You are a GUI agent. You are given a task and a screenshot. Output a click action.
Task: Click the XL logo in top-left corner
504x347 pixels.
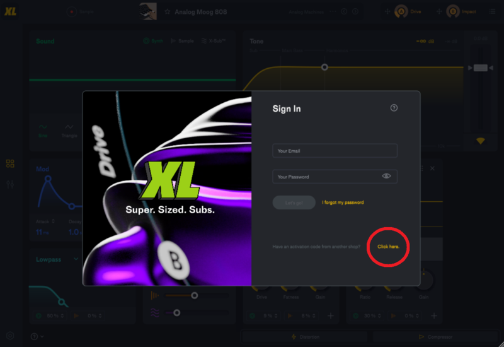pyautogui.click(x=10, y=11)
